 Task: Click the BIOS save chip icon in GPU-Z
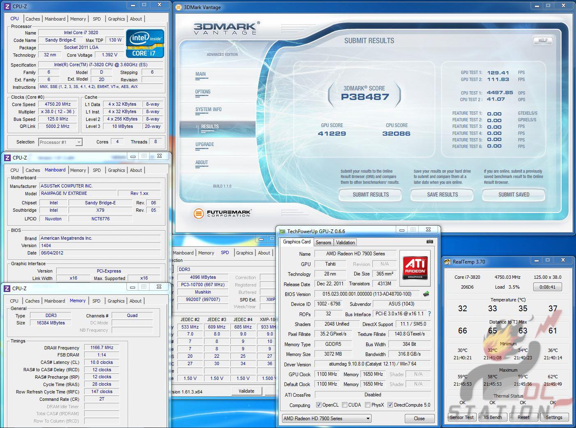click(426, 294)
